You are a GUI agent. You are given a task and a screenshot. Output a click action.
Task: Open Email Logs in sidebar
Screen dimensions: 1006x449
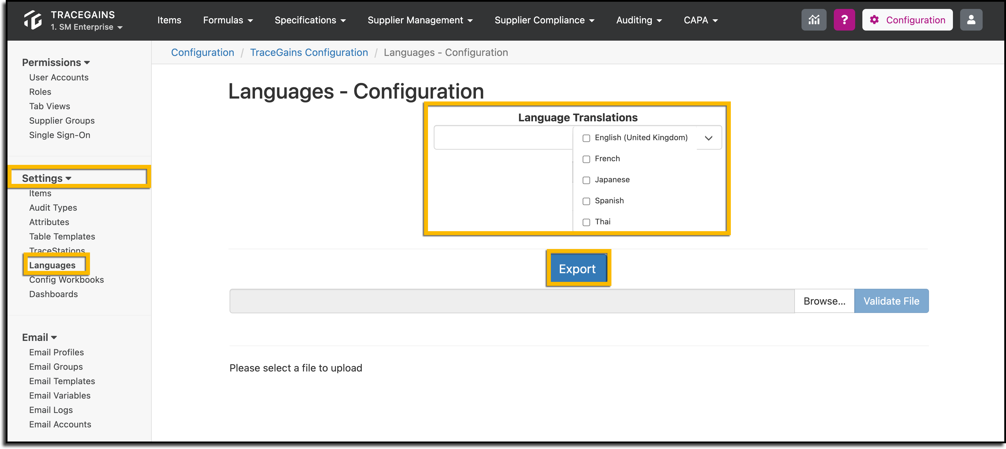pos(51,410)
